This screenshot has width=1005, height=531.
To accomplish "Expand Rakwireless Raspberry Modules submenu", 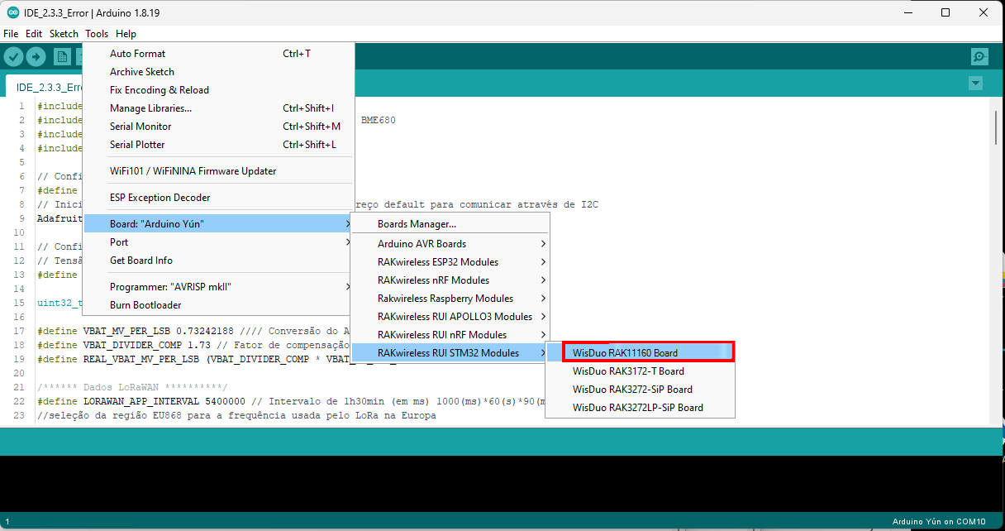I will click(x=450, y=299).
